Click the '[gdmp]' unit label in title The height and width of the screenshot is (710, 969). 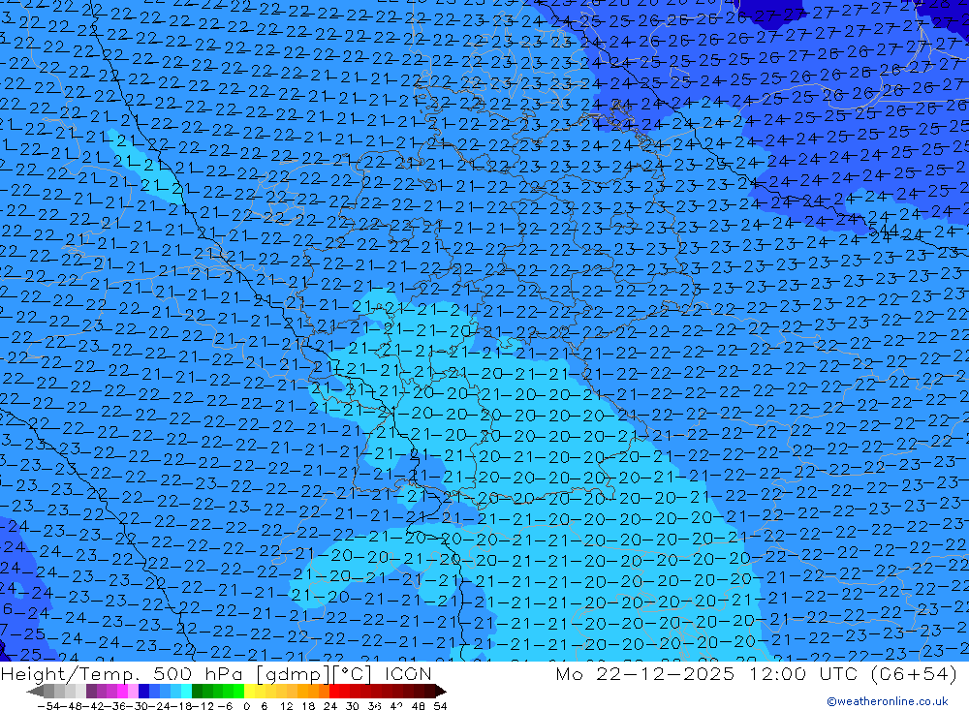pos(291,673)
